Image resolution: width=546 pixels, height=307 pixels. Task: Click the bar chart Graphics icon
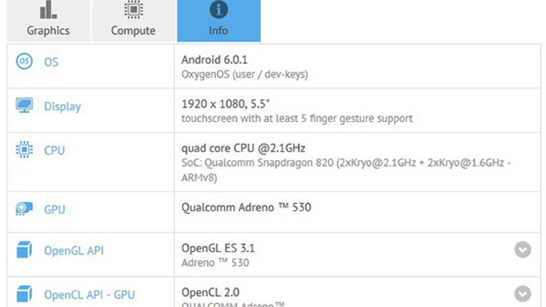point(48,10)
